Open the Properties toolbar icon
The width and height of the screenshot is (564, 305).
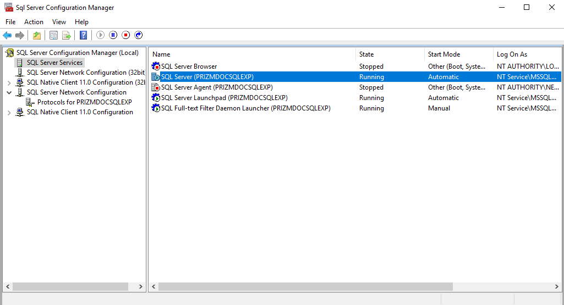click(x=53, y=35)
